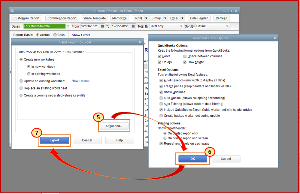This screenshot has height=194, width=300.
Task: Expand the Print button dropdown arrow
Action: click(x=146, y=18)
